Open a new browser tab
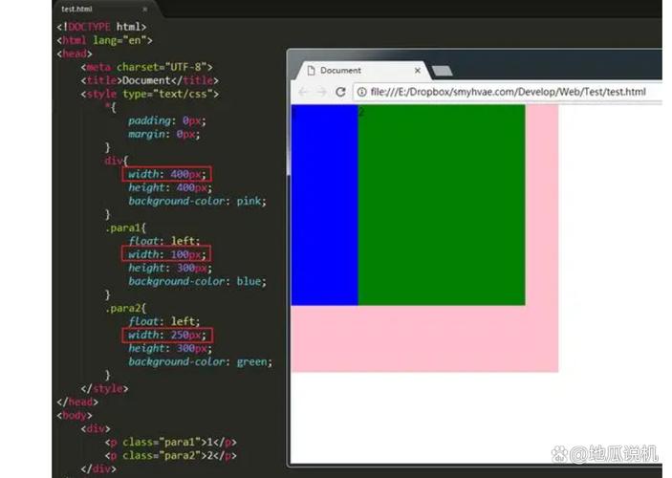Screen dimensions: 672x478 pos(443,72)
